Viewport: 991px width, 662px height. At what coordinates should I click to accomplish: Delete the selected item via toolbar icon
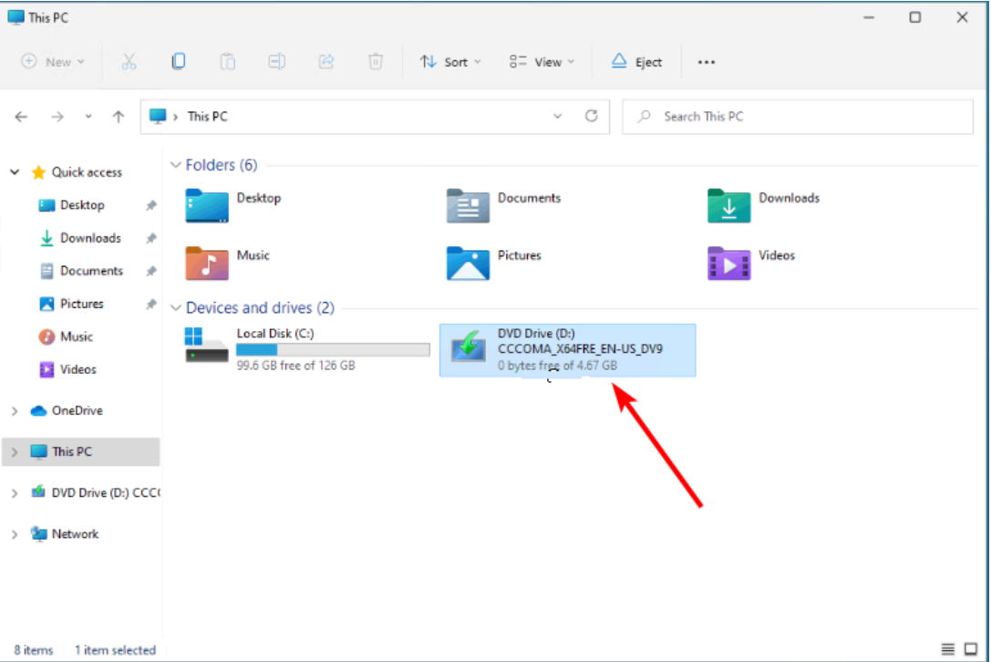375,61
